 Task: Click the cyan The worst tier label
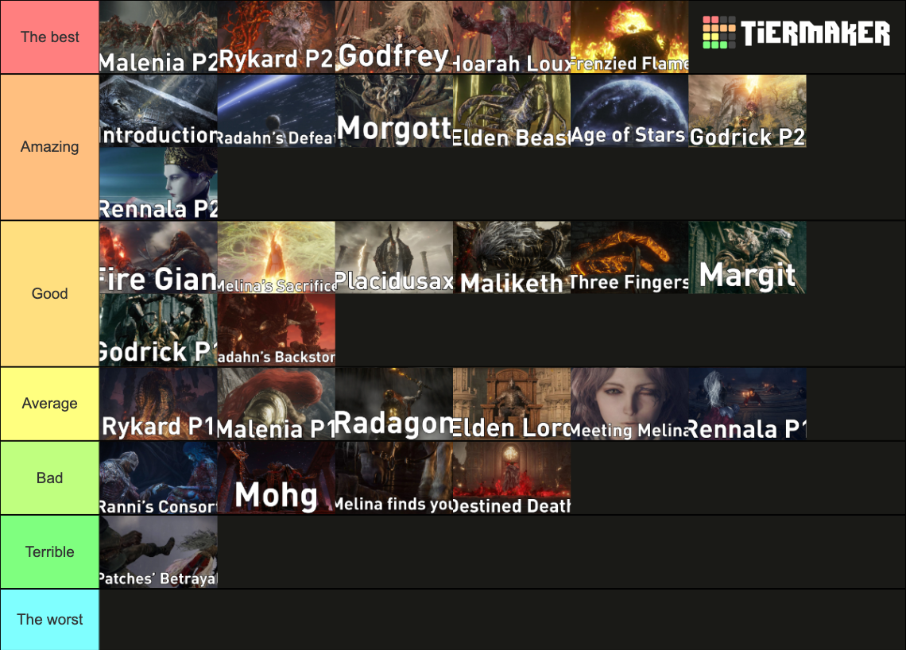(x=50, y=620)
